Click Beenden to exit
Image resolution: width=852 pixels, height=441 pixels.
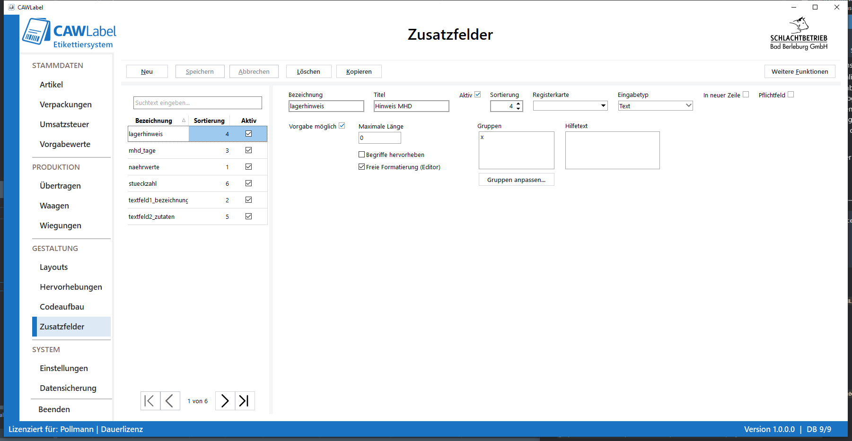54,409
